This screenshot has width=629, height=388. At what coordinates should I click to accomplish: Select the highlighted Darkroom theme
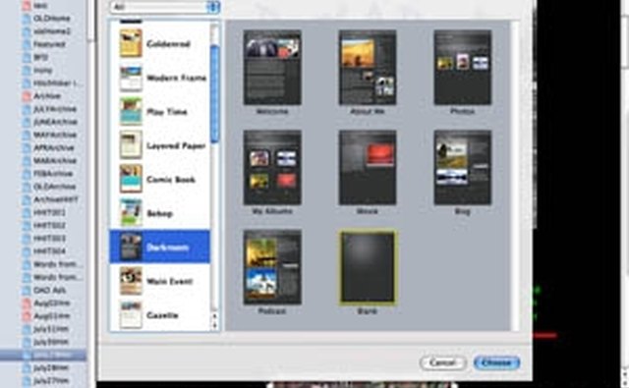tap(159, 247)
